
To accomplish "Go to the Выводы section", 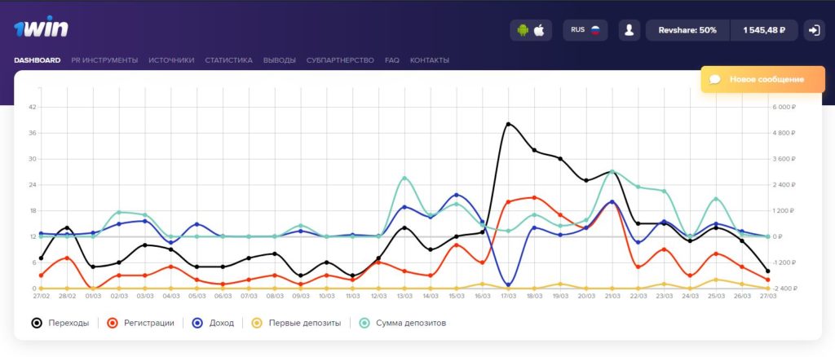I will point(279,60).
